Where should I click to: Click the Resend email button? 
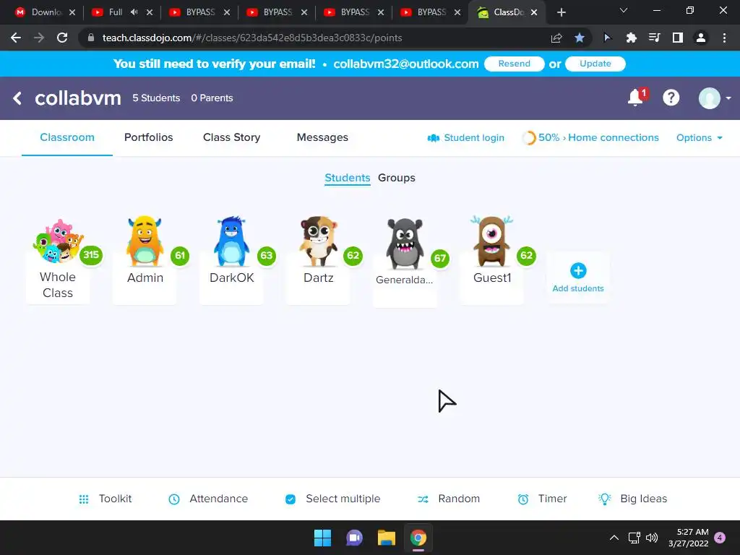point(515,64)
